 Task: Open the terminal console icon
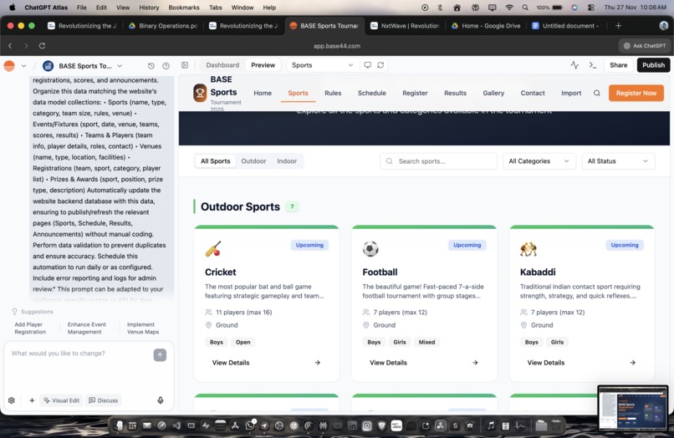(593, 65)
